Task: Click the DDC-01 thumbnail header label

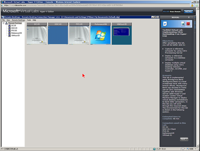Action: [58, 24]
